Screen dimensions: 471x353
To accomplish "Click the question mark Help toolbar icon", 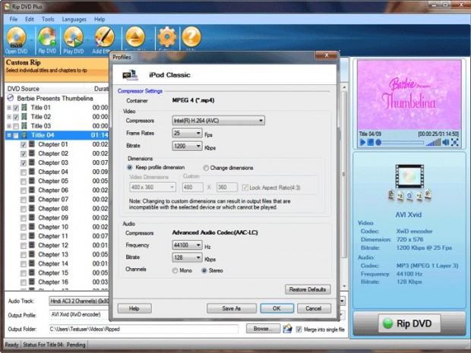I will point(191,37).
